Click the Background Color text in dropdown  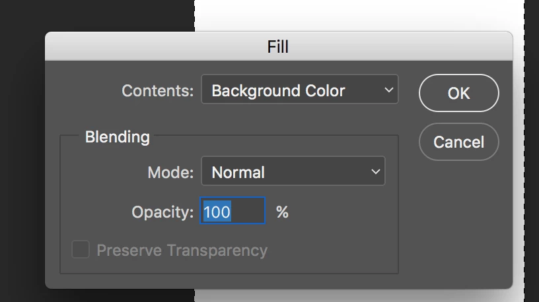[279, 91]
